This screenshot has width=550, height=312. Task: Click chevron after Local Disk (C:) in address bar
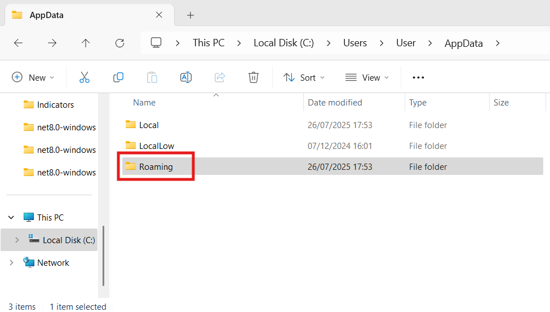click(x=329, y=43)
